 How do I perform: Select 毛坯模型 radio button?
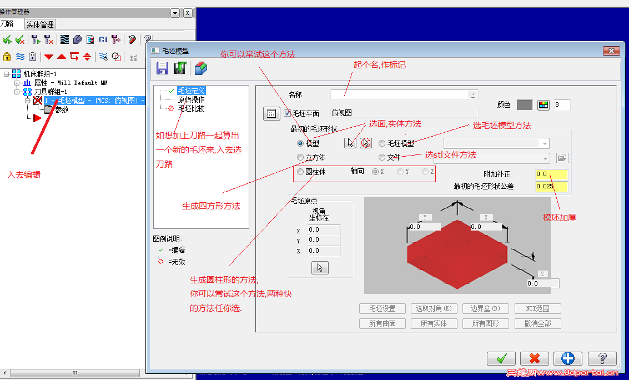coord(382,143)
